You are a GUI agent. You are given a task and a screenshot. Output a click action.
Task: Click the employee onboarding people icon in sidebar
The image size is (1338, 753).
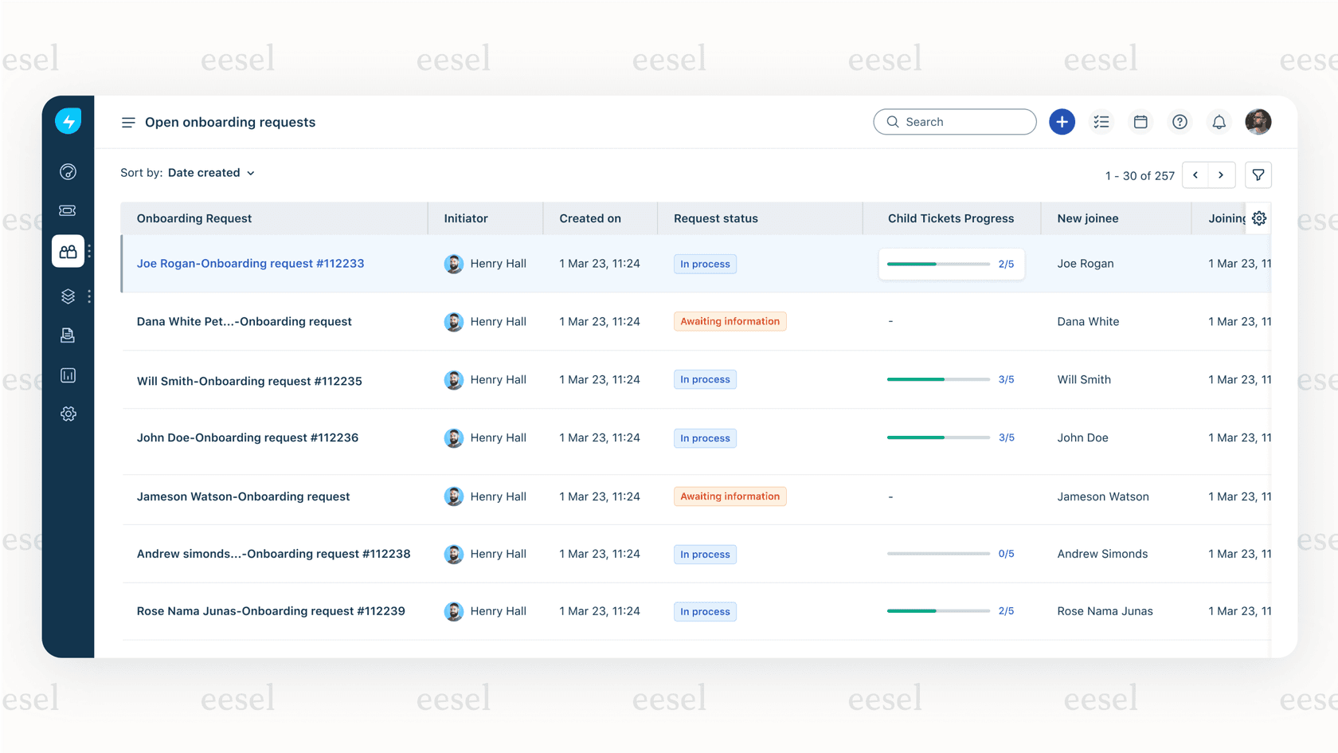pos(68,250)
